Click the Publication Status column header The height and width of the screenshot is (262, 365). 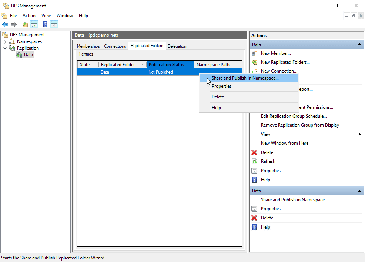170,65
